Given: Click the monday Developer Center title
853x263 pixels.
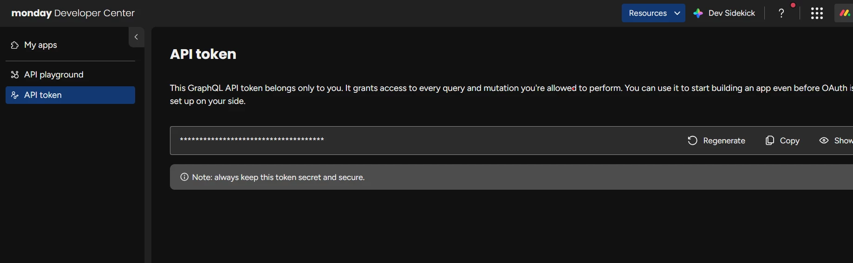Looking at the screenshot, I should (73, 13).
